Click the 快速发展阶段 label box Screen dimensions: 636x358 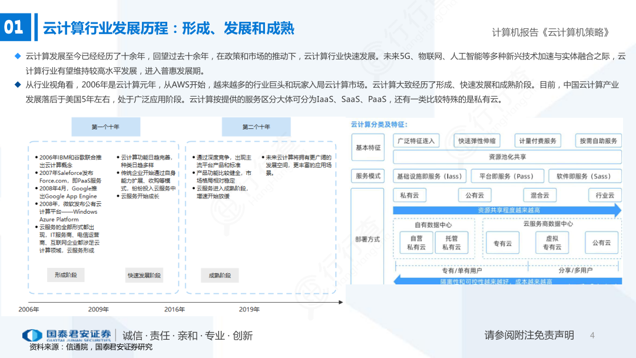click(x=144, y=276)
